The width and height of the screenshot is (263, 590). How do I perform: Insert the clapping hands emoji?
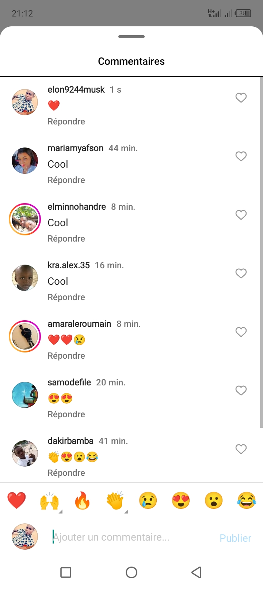115,501
